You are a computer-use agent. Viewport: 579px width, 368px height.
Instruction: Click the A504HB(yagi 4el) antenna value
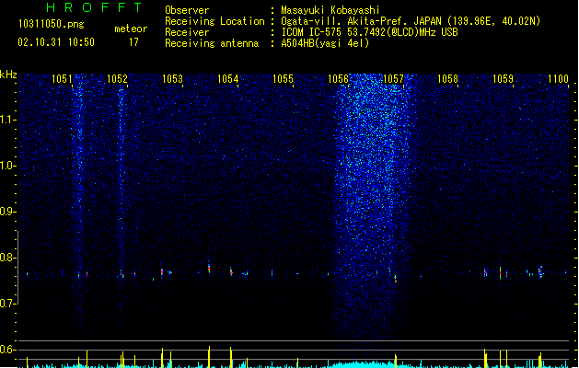coord(325,43)
